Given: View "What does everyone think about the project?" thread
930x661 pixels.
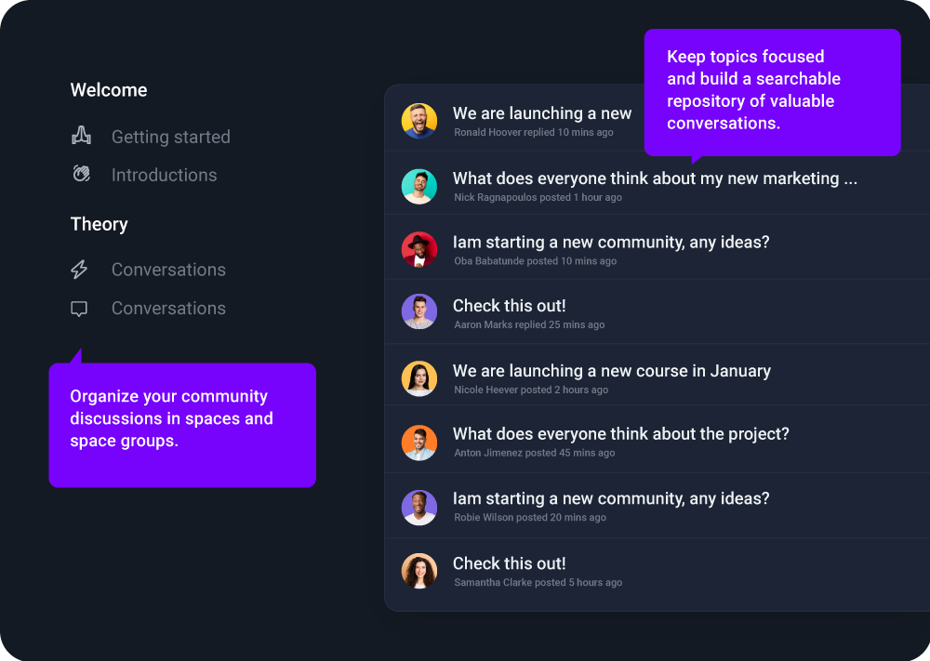Looking at the screenshot, I should tap(620, 434).
